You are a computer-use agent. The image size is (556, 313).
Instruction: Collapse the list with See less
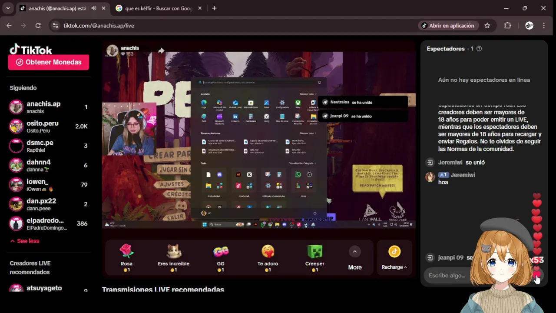coord(24,241)
